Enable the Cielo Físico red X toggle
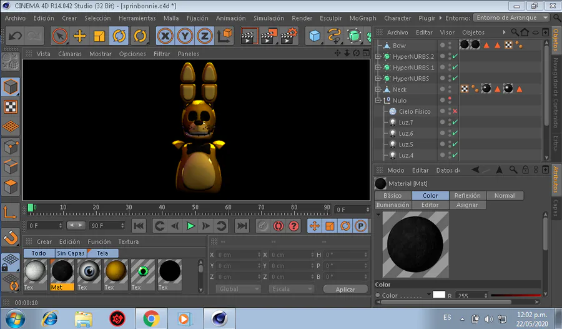The image size is (562, 329). (x=455, y=111)
